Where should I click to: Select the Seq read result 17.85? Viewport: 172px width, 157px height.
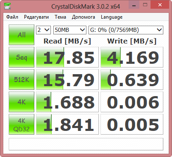click(67, 57)
